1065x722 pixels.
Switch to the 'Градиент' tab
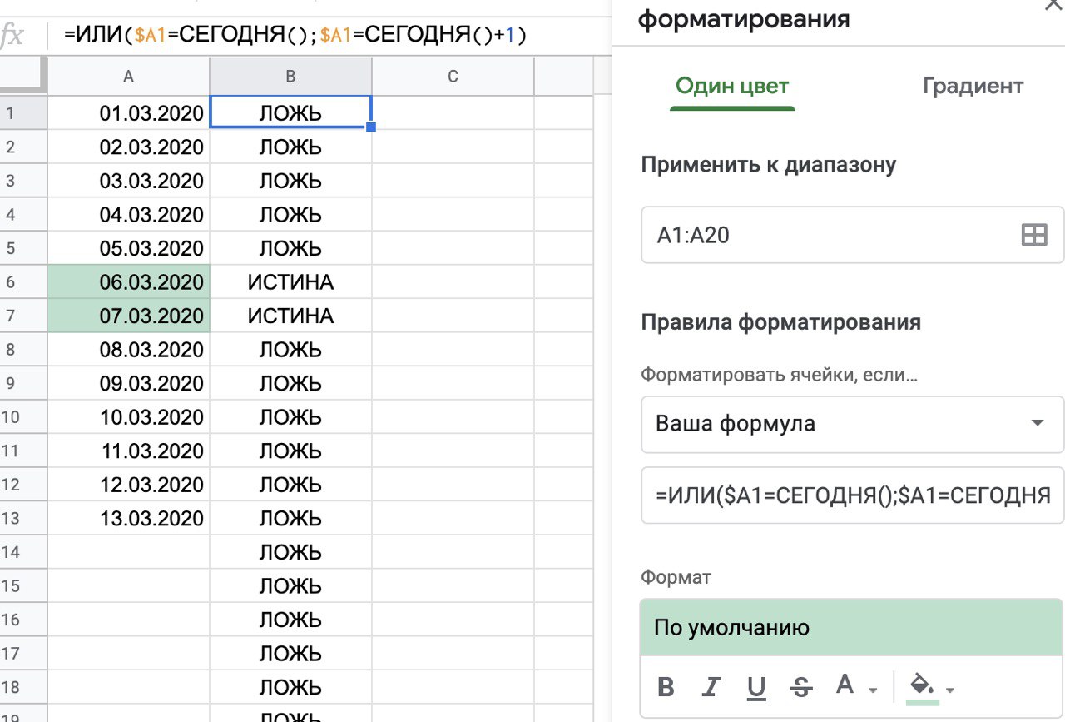click(973, 86)
